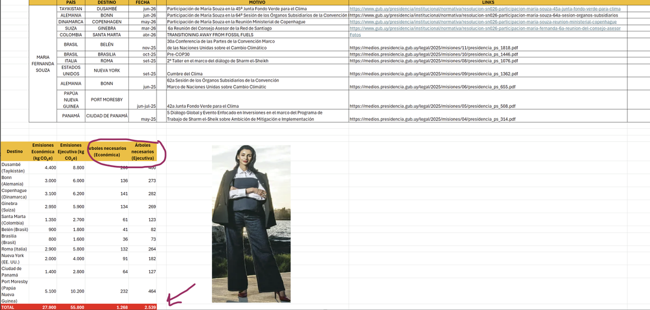Click the PORT MORESBY destination cell

pyautogui.click(x=107, y=100)
